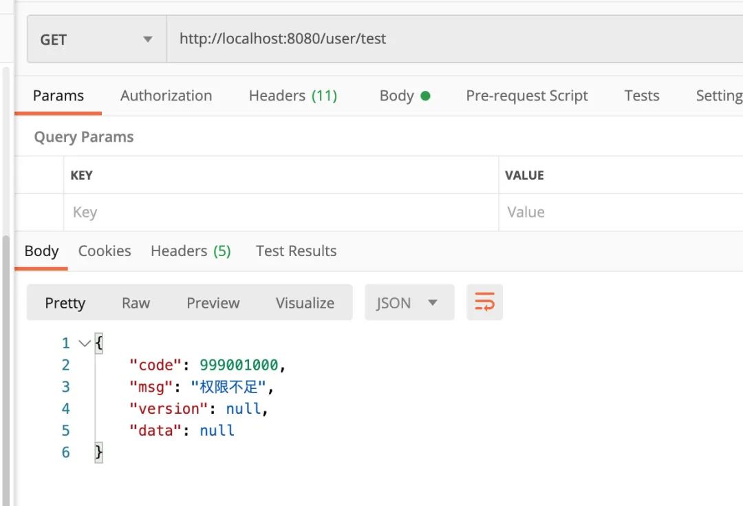Open the request Body tab
The width and height of the screenshot is (743, 506).
[x=405, y=96]
